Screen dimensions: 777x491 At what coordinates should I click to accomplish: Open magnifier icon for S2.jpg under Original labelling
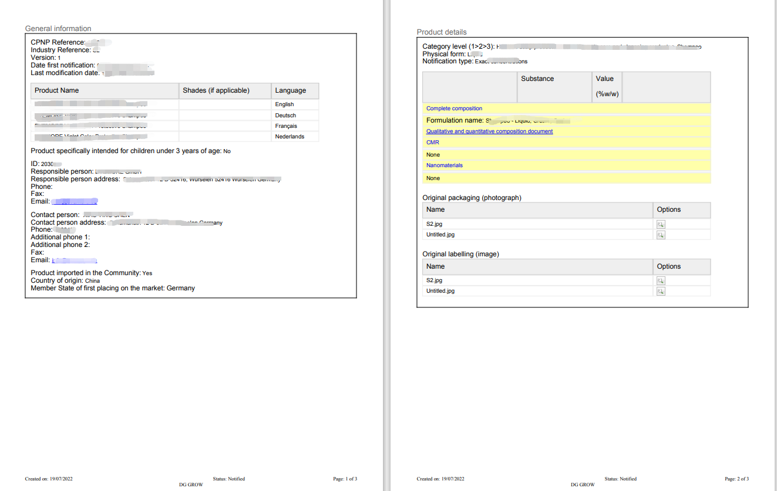click(x=661, y=280)
